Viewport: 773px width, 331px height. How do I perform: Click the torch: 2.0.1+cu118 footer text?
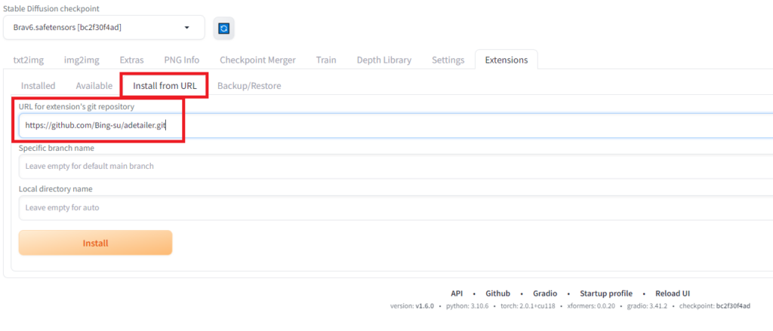coord(528,306)
